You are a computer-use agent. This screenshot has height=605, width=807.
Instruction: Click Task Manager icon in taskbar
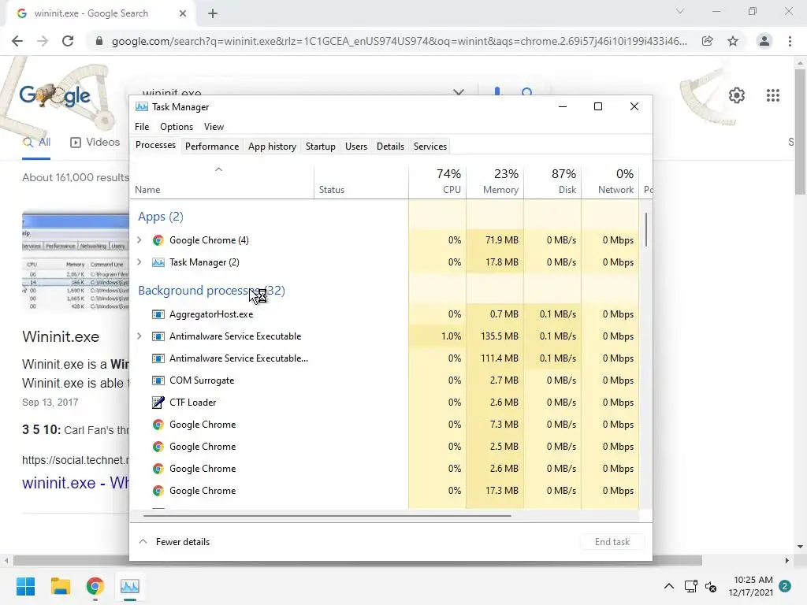pyautogui.click(x=130, y=586)
